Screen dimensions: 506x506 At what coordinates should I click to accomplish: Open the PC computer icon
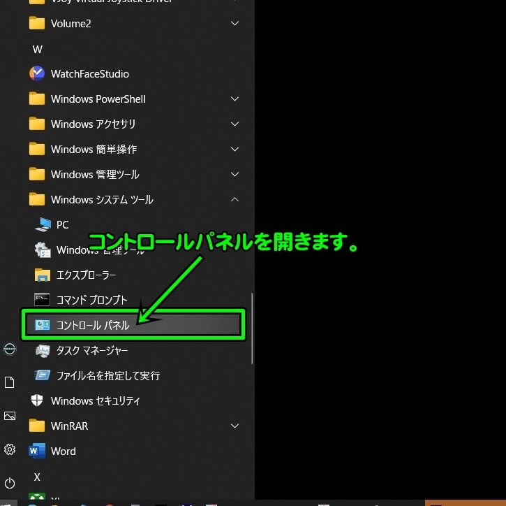coord(43,224)
